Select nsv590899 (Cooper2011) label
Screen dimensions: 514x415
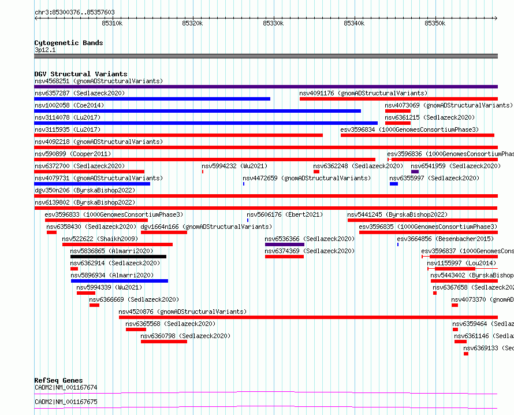[x=73, y=154]
